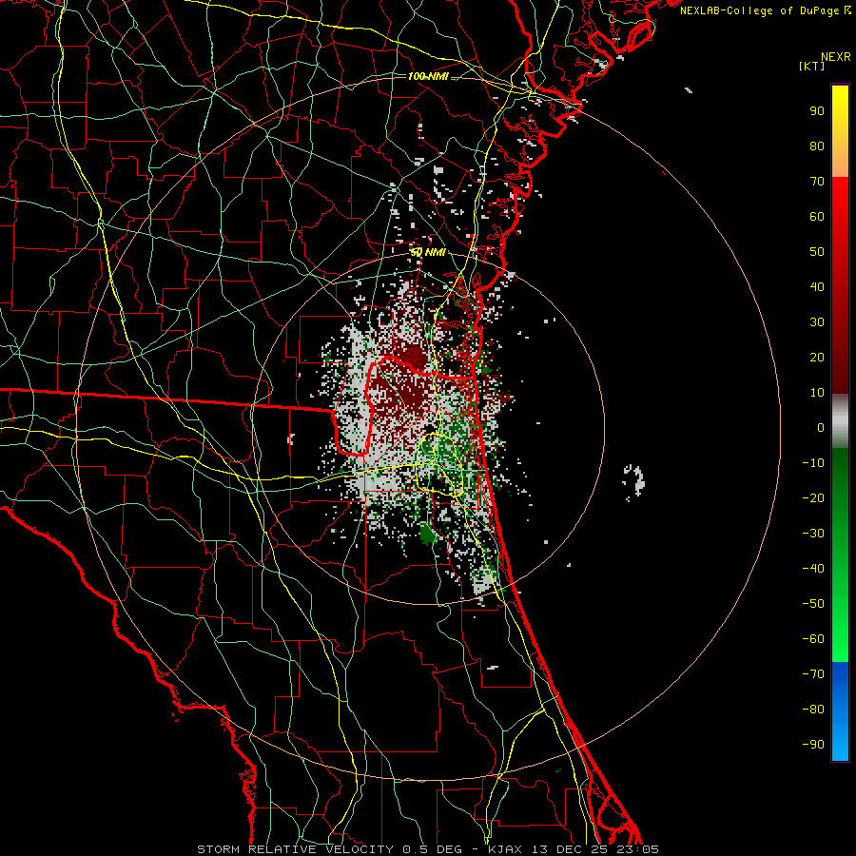856x856 pixels.
Task: Click the -30 value on velocity scale
Action: pos(813,534)
